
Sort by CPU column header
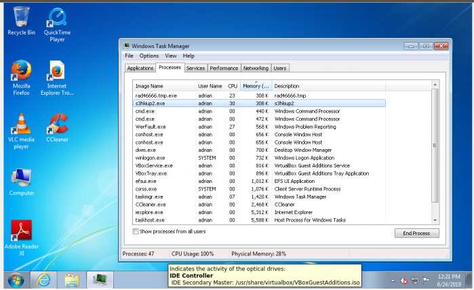(x=233, y=86)
